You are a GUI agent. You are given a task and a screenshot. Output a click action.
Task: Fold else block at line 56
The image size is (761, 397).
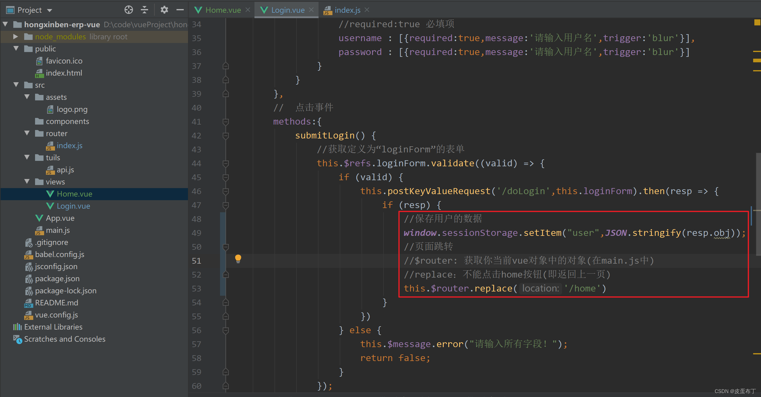[225, 330]
